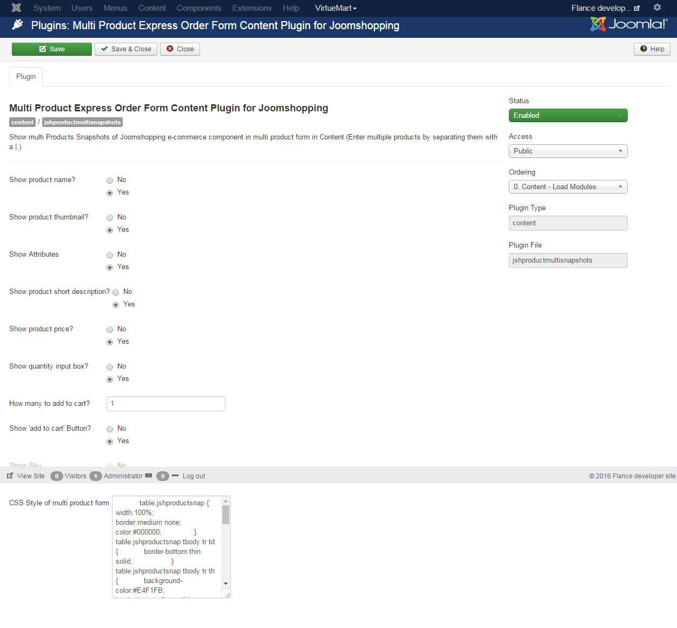Click the messages count badge near Log out
Screen dimensions: 677x628
pos(162,476)
